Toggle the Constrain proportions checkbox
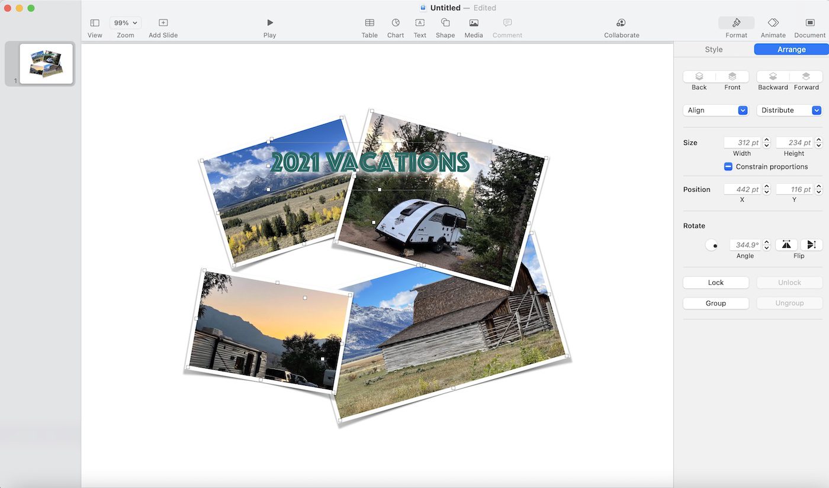The image size is (829, 488). (728, 167)
